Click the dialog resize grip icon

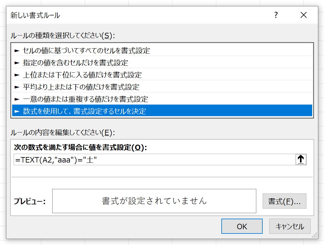tap(315, 235)
